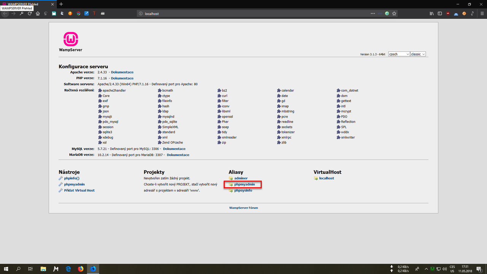This screenshot has height=274, width=487.
Task: Click the orange exclamation bookmark icon
Action: click(70, 14)
